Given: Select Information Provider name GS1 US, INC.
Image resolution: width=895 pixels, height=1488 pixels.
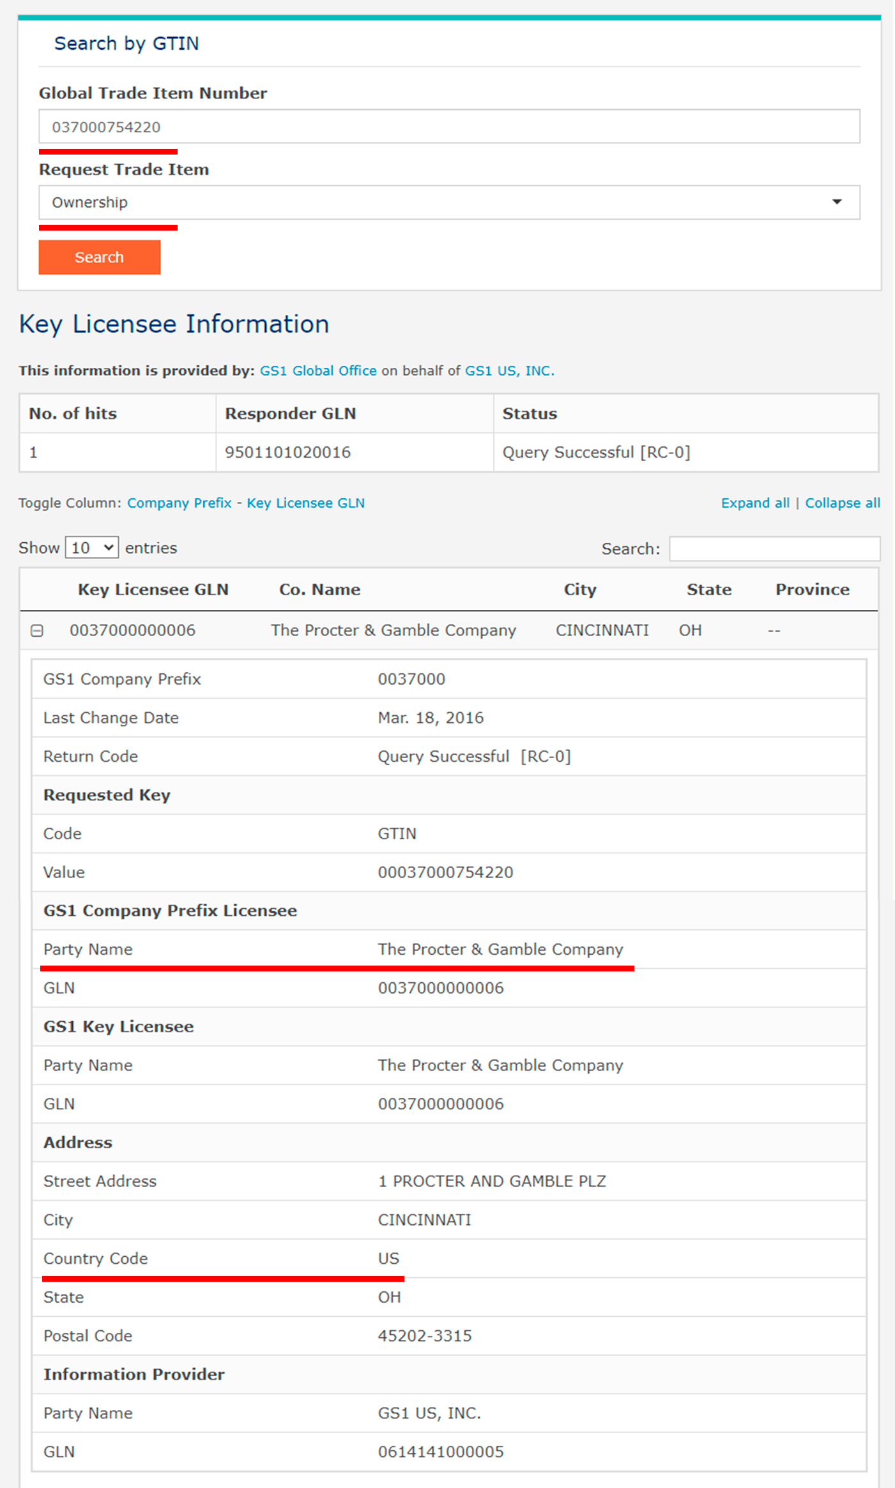Looking at the screenshot, I should 429,1413.
